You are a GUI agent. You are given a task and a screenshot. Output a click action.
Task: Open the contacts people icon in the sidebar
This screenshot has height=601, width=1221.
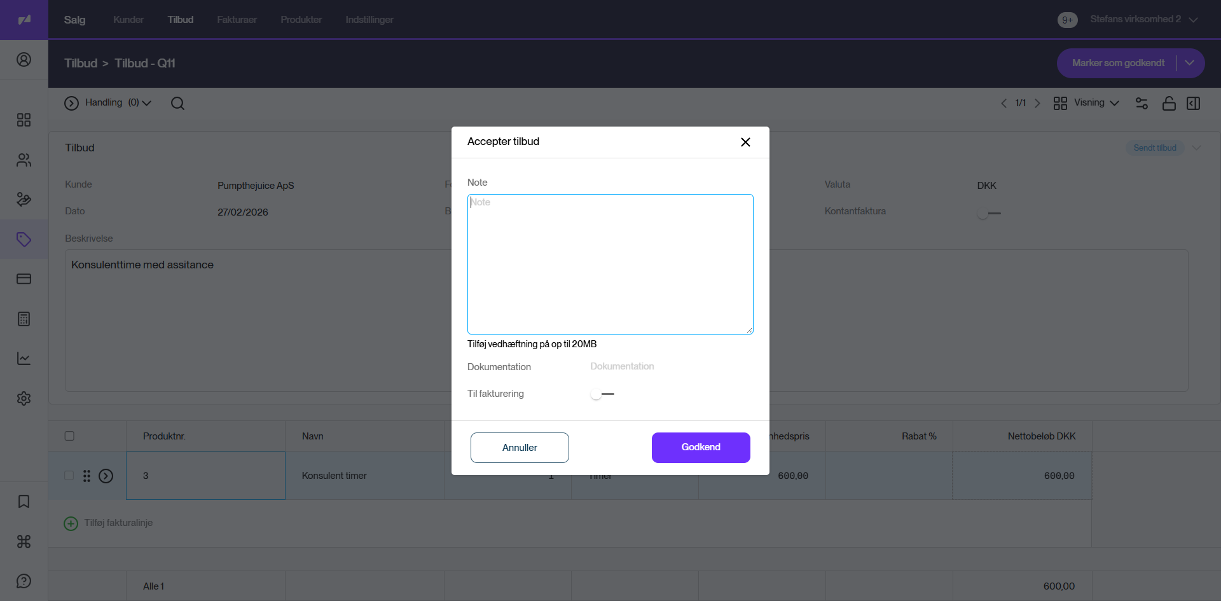[24, 160]
